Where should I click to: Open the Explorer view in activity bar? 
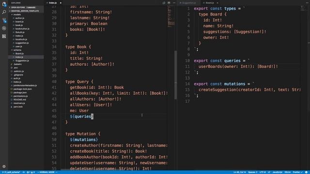[x=4, y=4]
